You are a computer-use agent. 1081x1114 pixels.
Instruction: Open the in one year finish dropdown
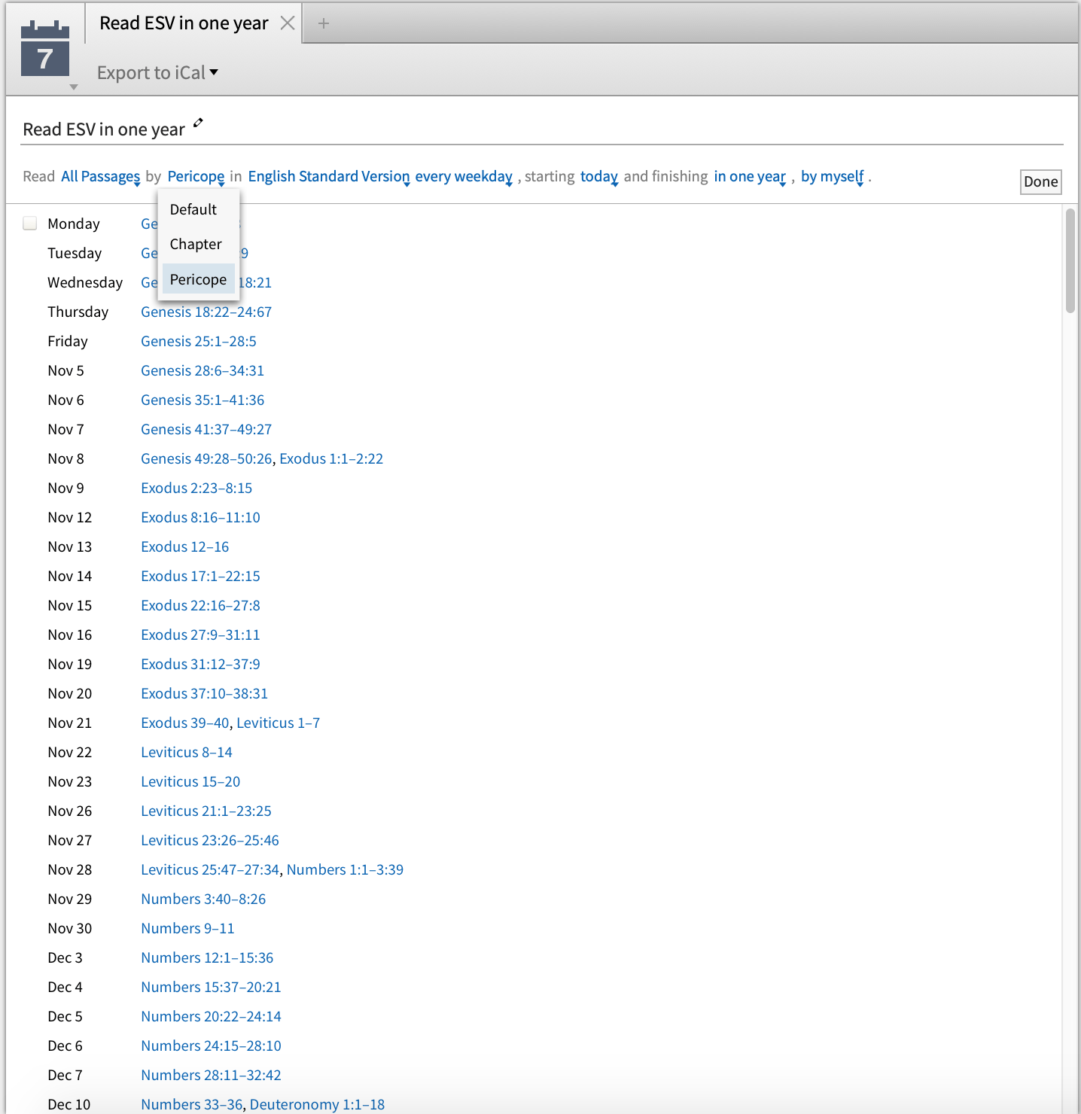pos(750,176)
